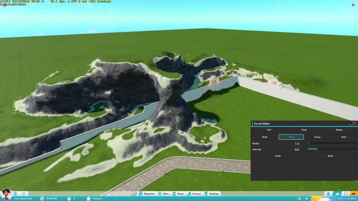Open the Scenery tab
Screen dimensions: 358x201
194,194
